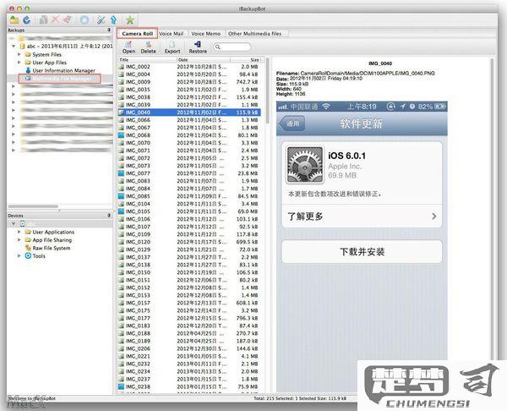507x411 pixels.
Task: Select the IMG_0002 row
Action: [188, 67]
